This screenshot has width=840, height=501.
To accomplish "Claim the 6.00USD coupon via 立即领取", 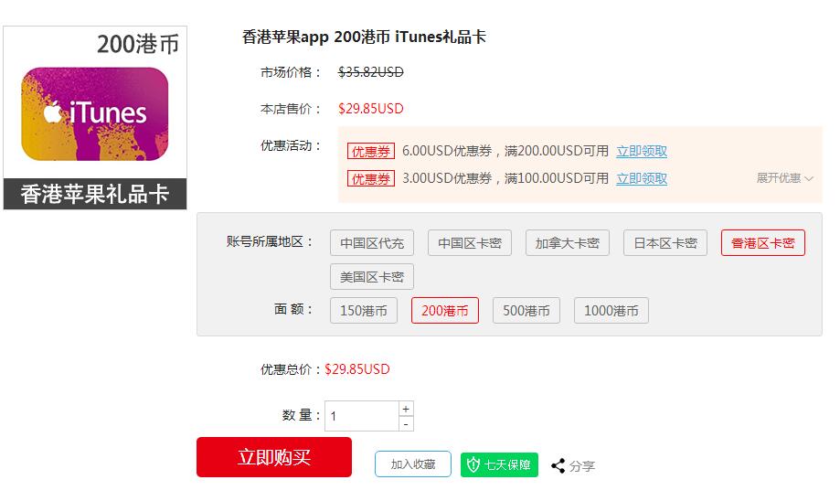I will pyautogui.click(x=642, y=151).
